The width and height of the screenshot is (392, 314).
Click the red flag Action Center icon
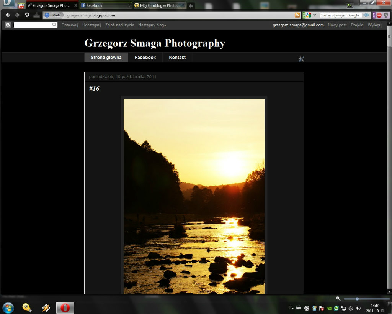coord(322,308)
